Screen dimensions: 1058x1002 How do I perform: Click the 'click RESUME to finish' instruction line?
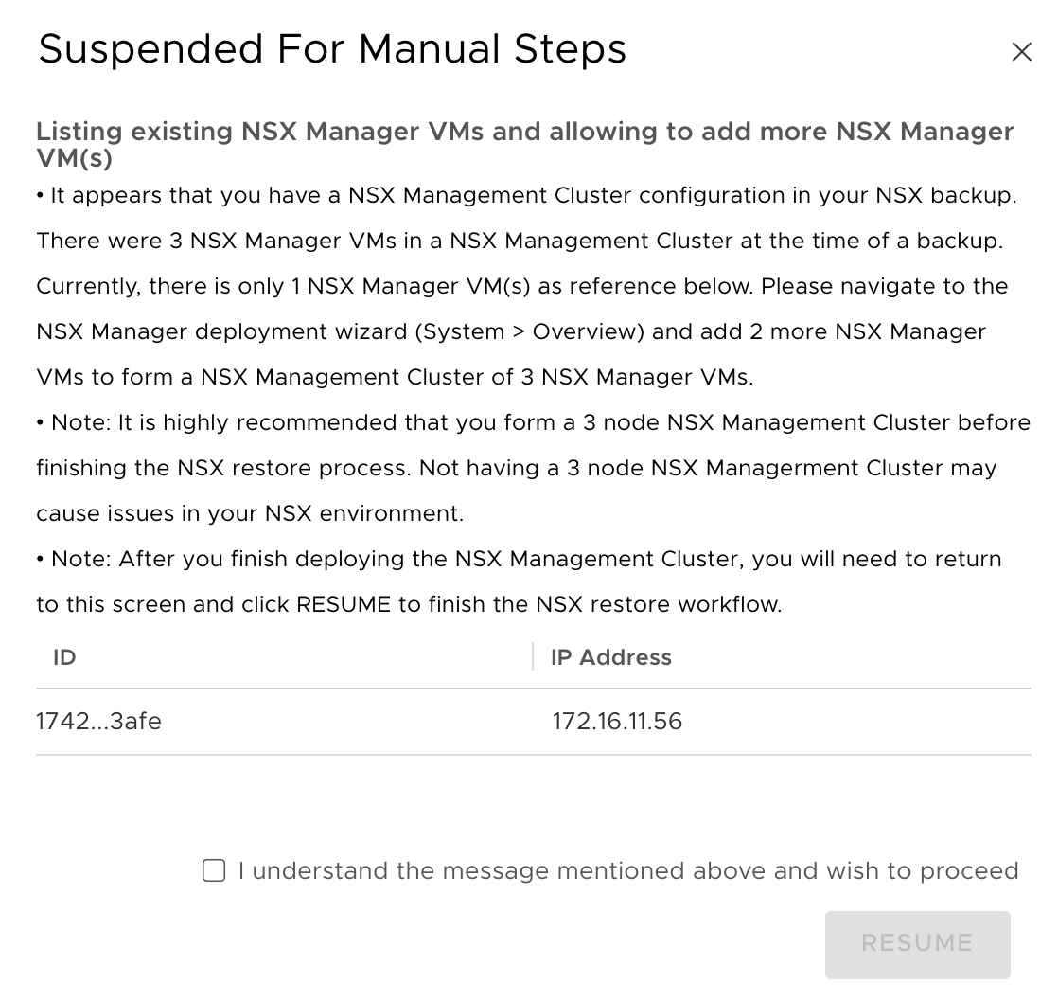[409, 604]
